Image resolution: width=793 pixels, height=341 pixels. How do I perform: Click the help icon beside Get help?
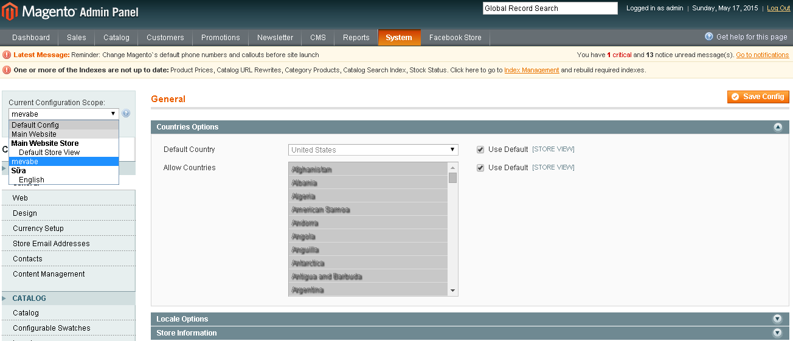[x=708, y=37]
